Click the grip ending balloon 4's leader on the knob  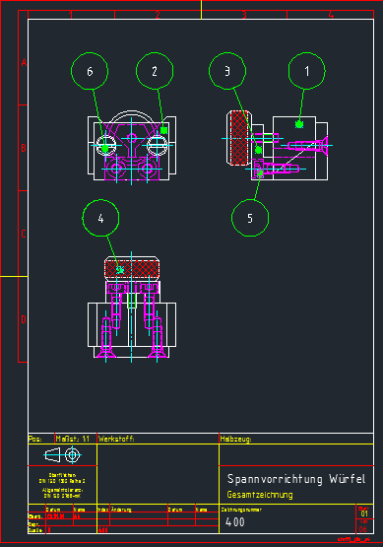pos(120,270)
